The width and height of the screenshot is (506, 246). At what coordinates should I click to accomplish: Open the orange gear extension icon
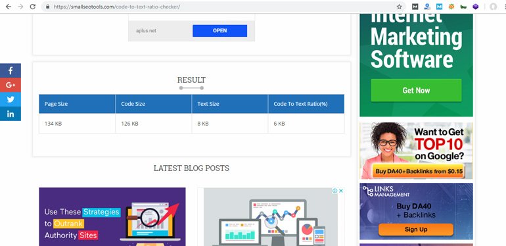coord(451,7)
